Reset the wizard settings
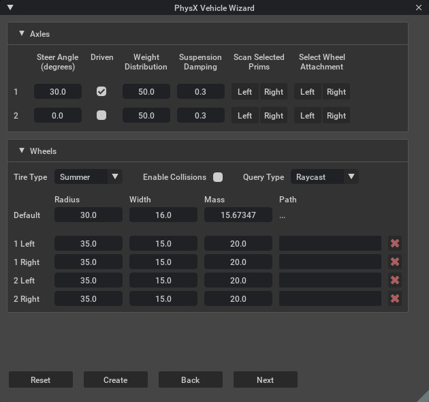Screen dimensions: 429x402 point(40,380)
